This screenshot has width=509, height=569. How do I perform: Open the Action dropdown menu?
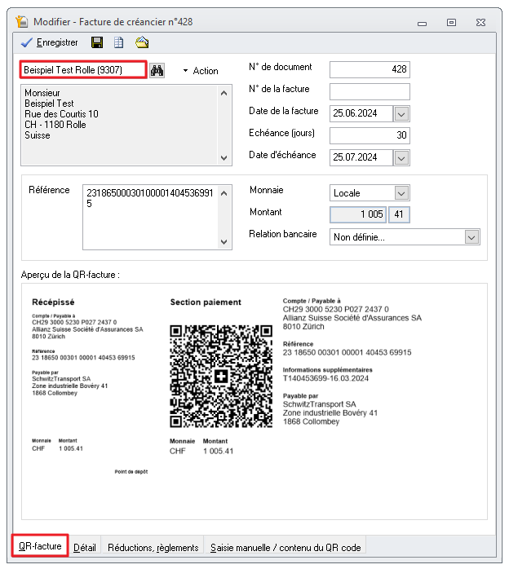[201, 71]
